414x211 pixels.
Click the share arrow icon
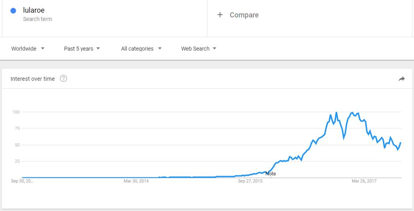[x=401, y=79]
